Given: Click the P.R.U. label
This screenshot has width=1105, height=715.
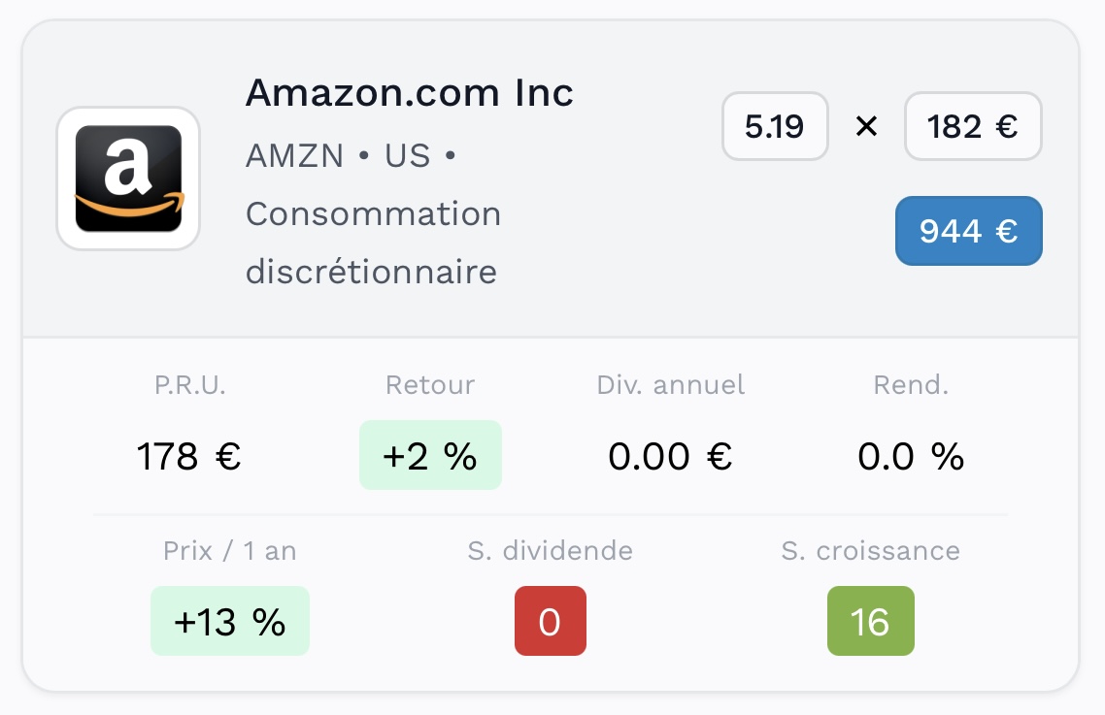Looking at the screenshot, I should (189, 385).
